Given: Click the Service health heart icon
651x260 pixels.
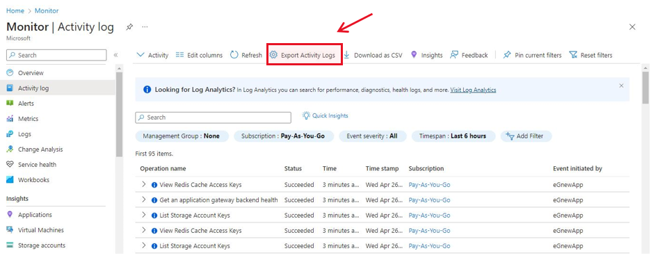Looking at the screenshot, I should [10, 165].
